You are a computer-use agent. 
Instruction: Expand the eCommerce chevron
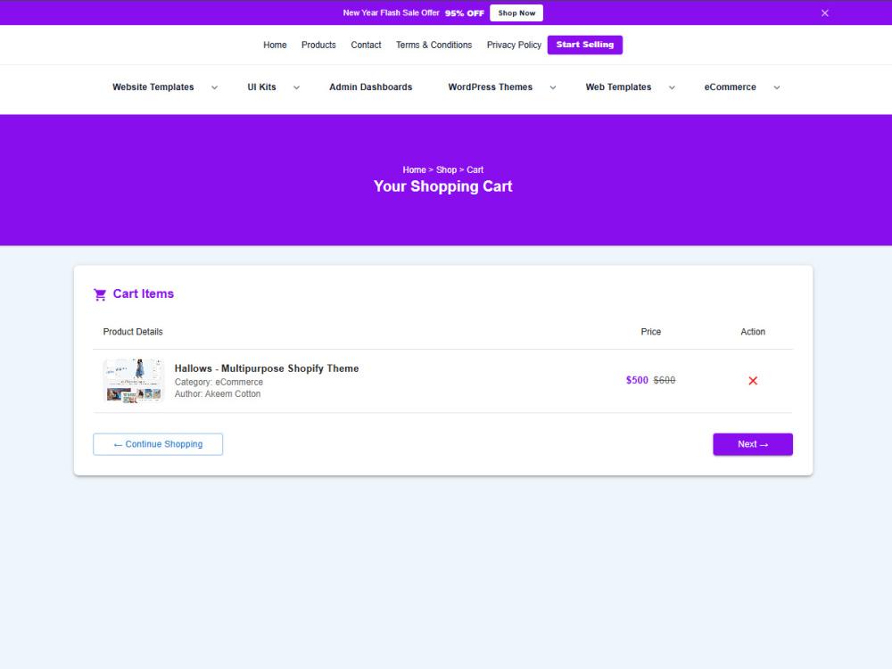click(777, 87)
